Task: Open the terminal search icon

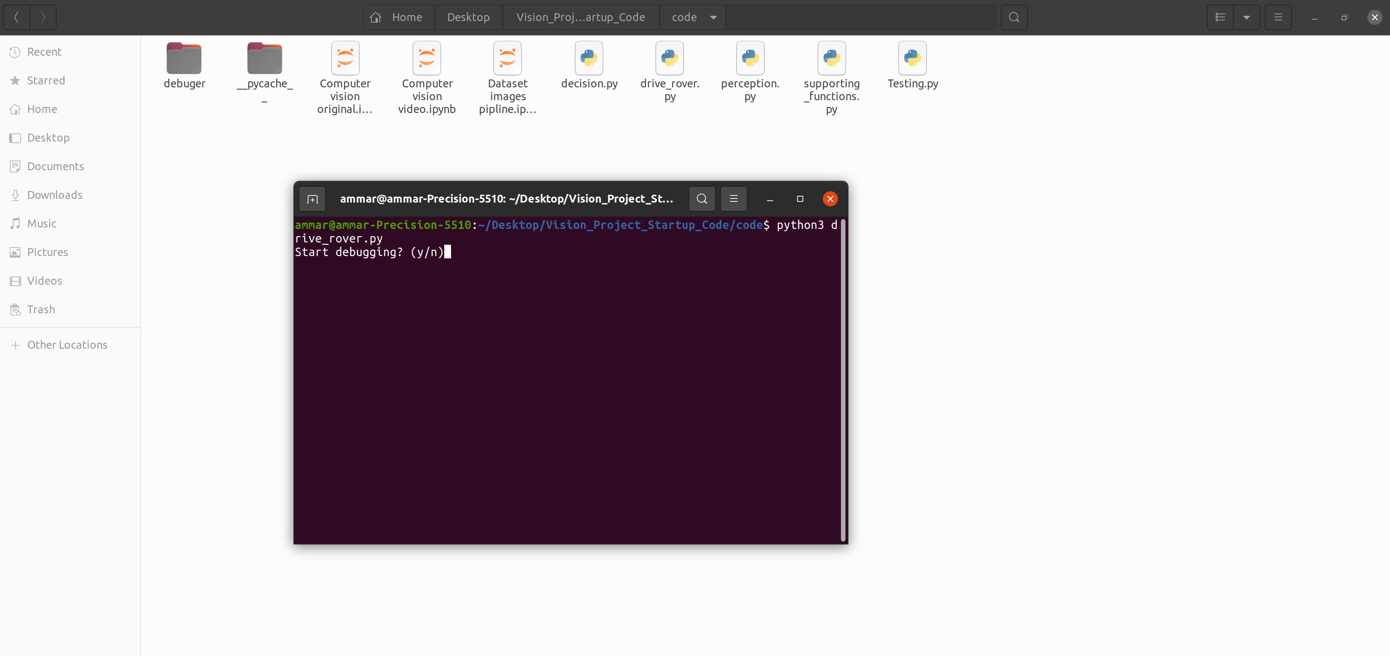Action: tap(701, 199)
